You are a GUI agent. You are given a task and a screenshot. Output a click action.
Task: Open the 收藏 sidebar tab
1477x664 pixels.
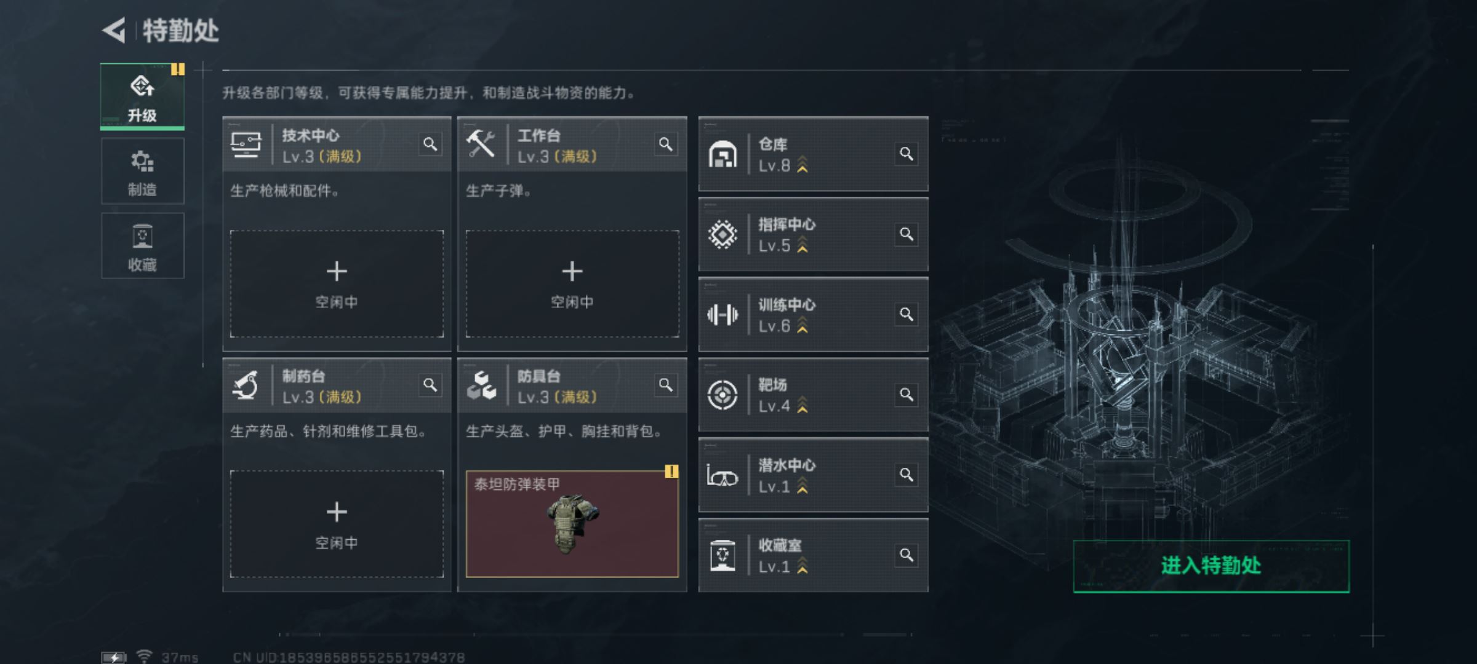point(142,246)
